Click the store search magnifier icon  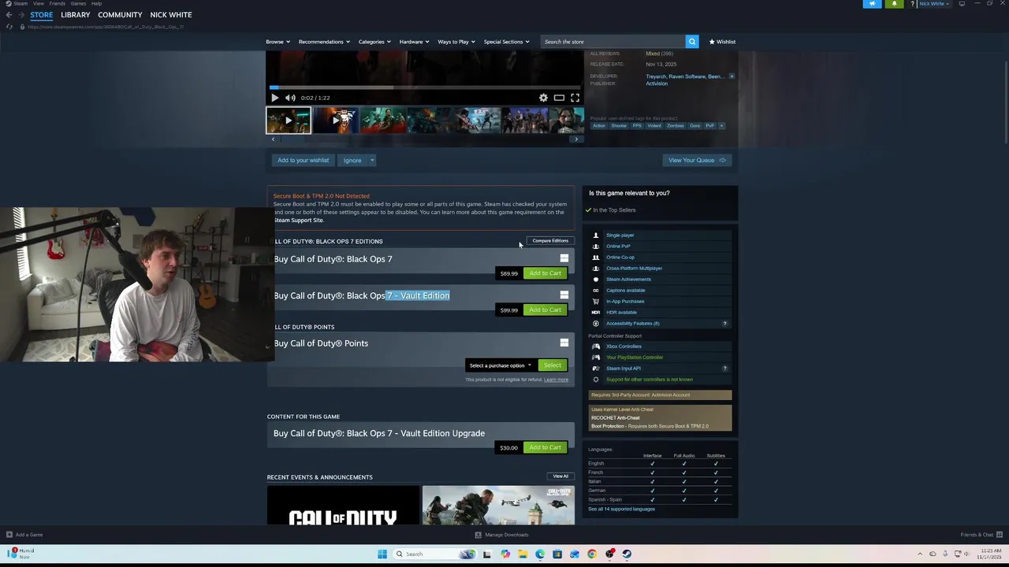(691, 42)
